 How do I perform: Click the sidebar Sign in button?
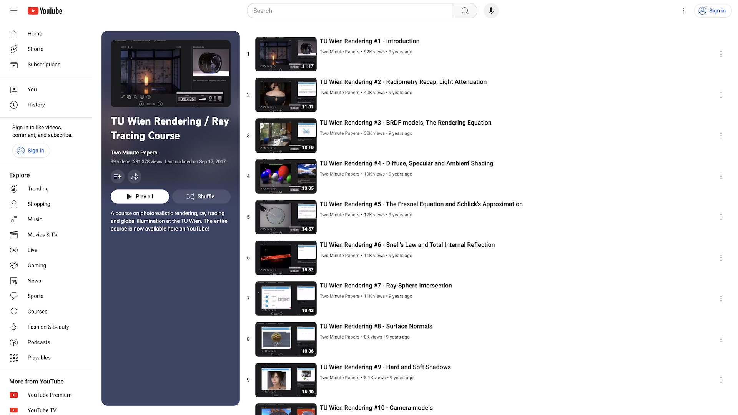(31, 151)
